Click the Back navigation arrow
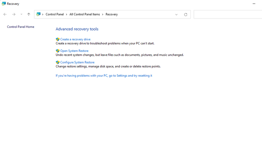Image resolution: width=262 pixels, height=156 pixels. [x=5, y=15]
